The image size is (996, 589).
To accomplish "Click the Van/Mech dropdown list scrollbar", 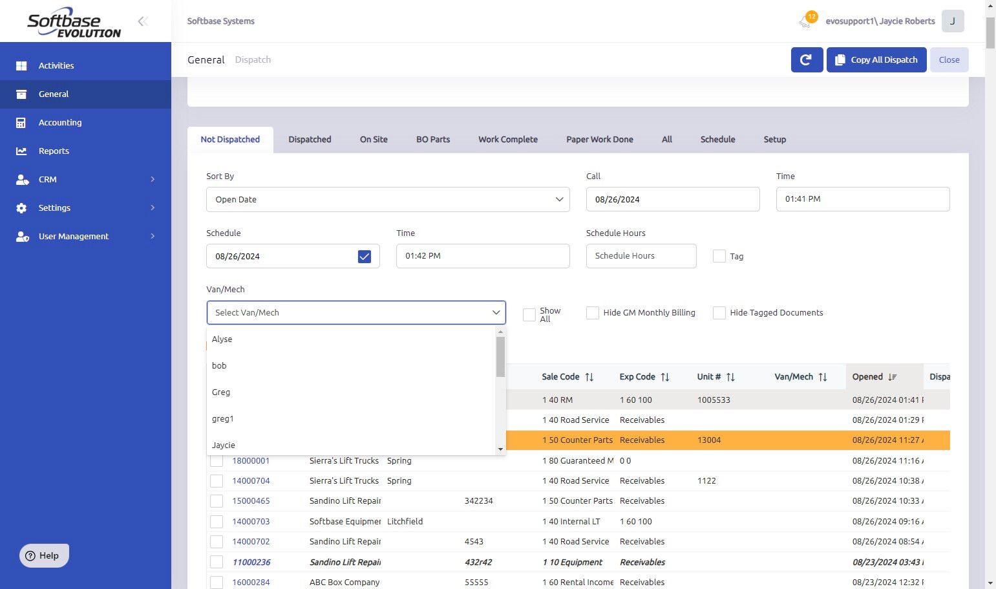I will pos(500,357).
